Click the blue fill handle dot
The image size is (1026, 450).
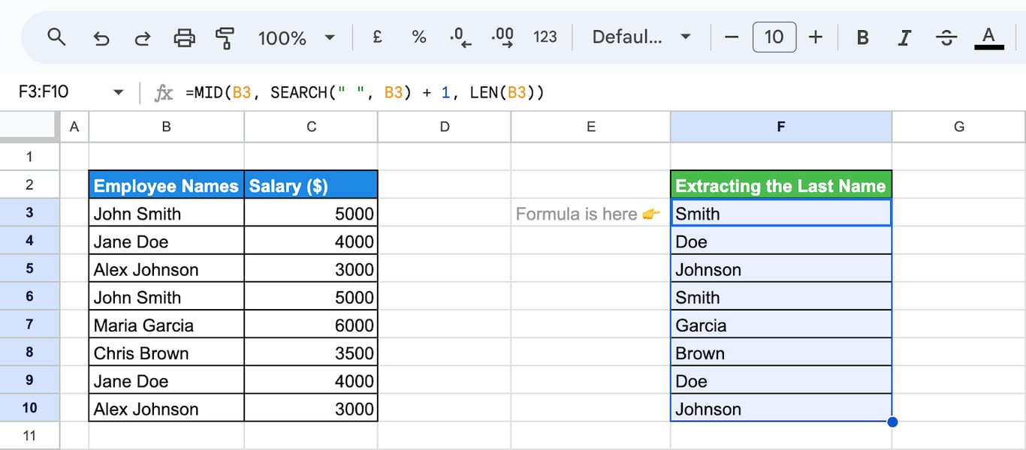[892, 421]
